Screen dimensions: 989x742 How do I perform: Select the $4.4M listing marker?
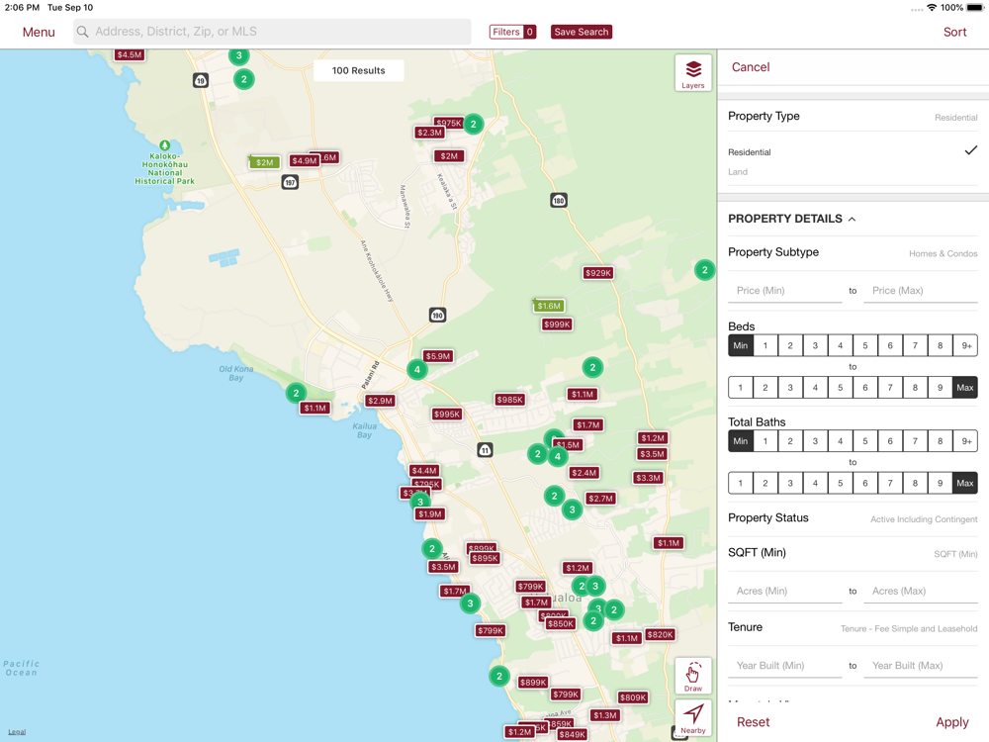point(424,471)
